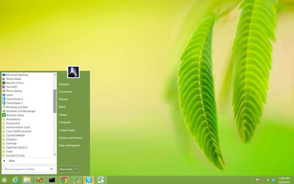Open Internet Explorer from taskbar
Image resolution: width=294 pixels, height=184 pixels.
(15, 180)
